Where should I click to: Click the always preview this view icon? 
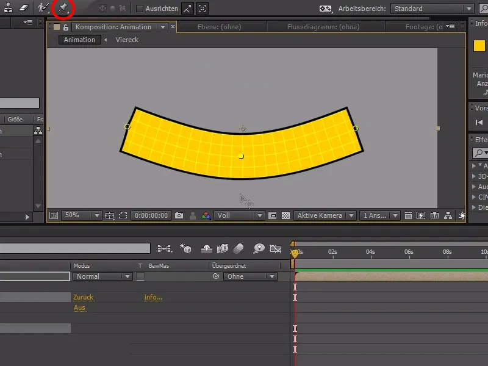coord(54,215)
